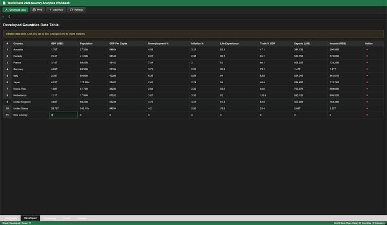Delete the United States row

367,108
